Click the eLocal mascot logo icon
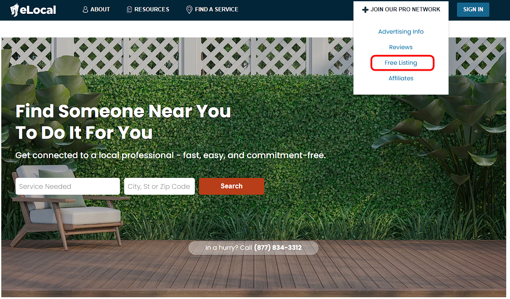Viewport: 510px width, 299px height. (x=14, y=10)
